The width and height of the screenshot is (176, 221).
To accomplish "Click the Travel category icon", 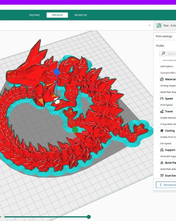I will [162, 111].
